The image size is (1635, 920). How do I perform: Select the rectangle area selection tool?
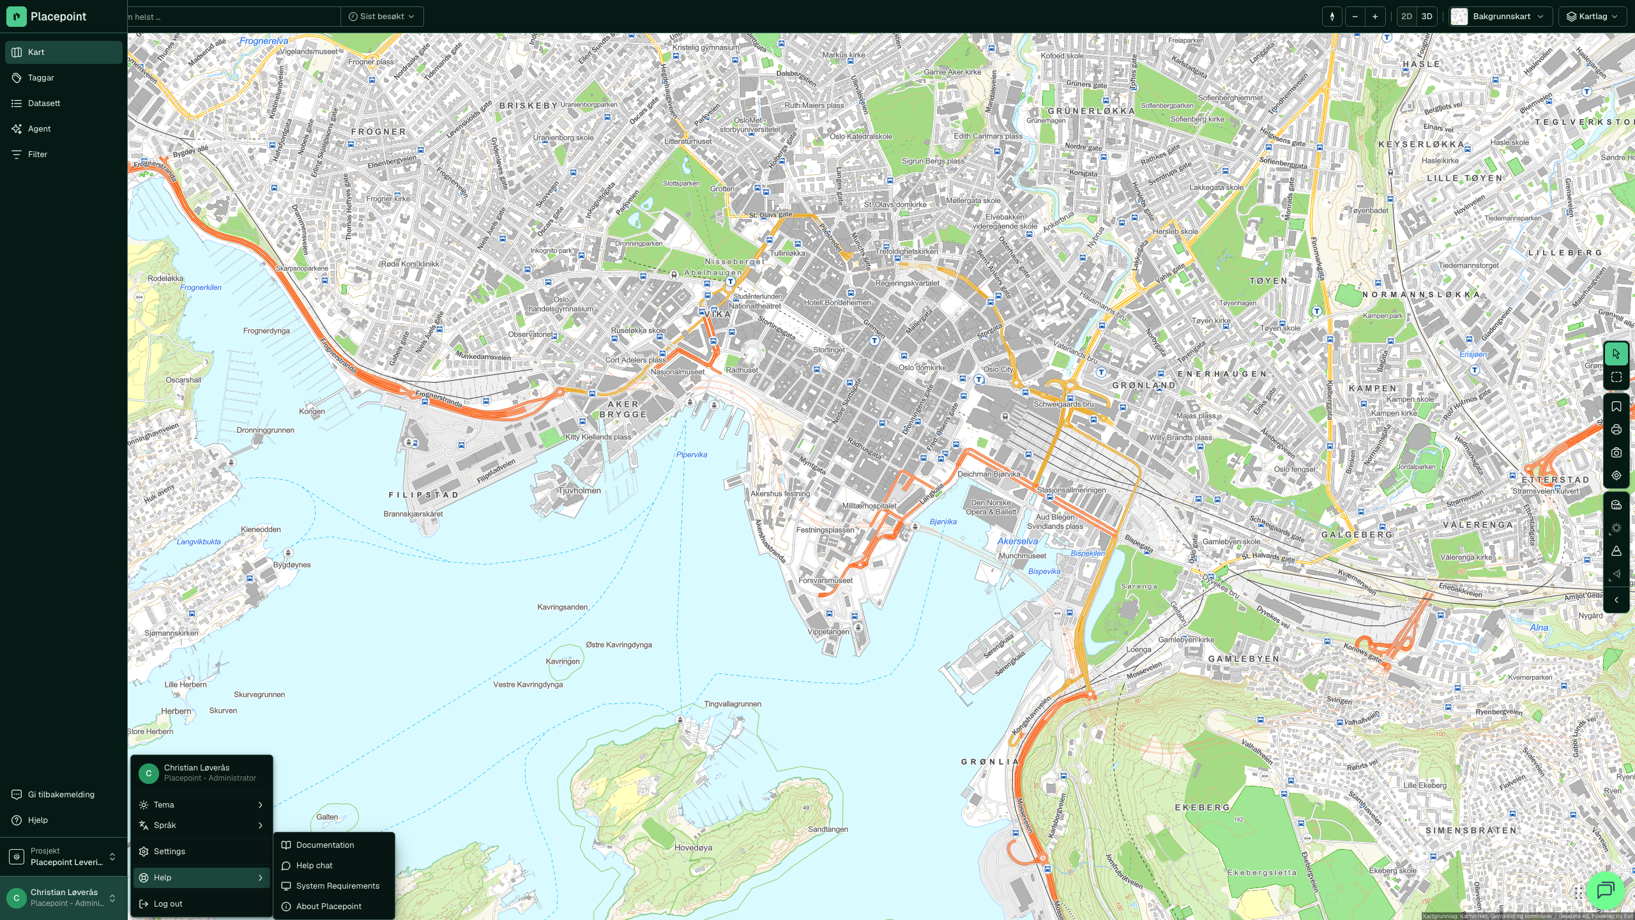[1616, 378]
